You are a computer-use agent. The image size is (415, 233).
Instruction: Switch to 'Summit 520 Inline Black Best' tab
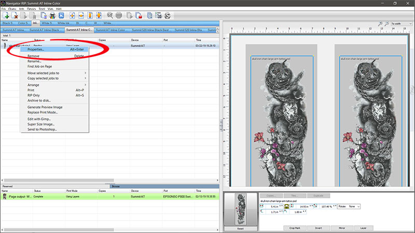tap(150, 30)
